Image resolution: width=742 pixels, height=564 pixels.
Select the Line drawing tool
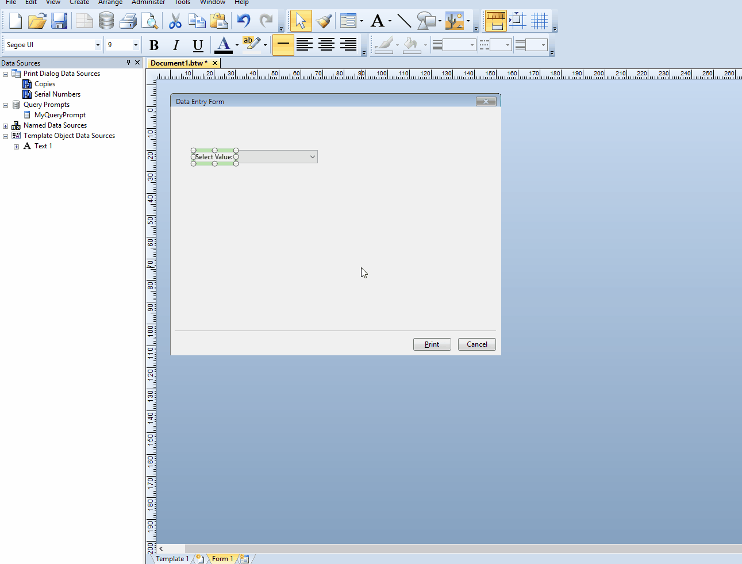[404, 21]
